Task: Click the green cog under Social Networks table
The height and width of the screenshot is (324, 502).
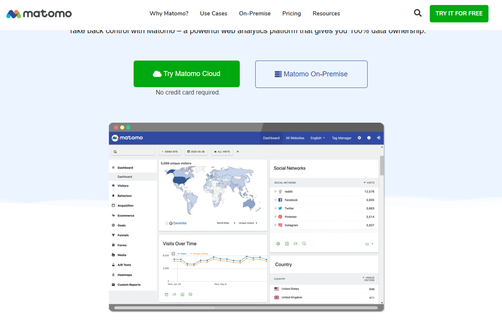Action: pos(278,244)
